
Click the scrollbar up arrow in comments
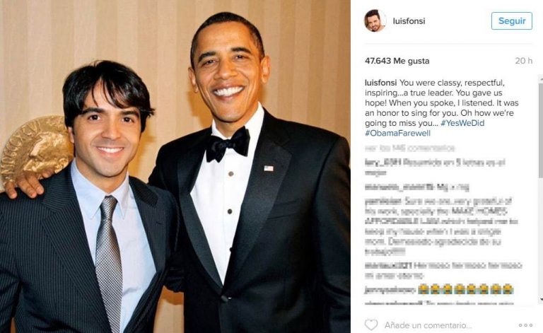pos(541,79)
